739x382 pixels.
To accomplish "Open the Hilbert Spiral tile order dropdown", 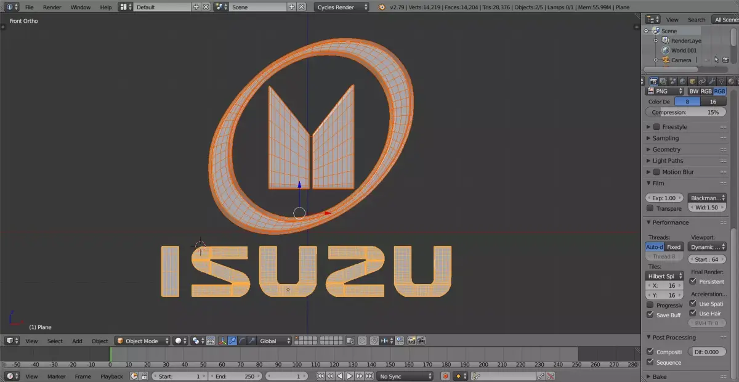I will tap(664, 276).
